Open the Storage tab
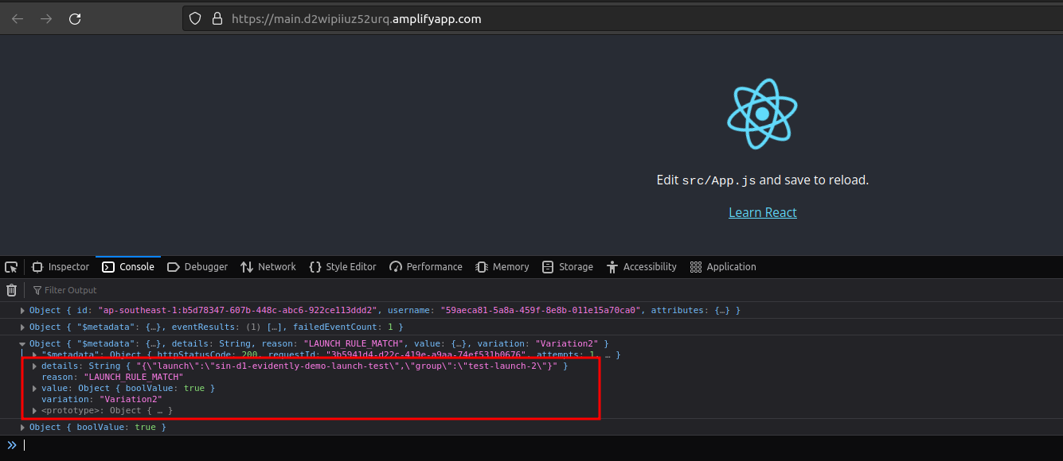Viewport: 1063px width, 461px height. coord(568,267)
